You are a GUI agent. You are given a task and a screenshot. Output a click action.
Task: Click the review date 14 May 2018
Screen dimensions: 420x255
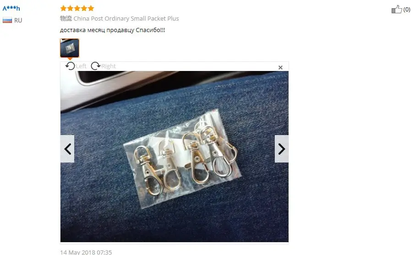(86, 252)
